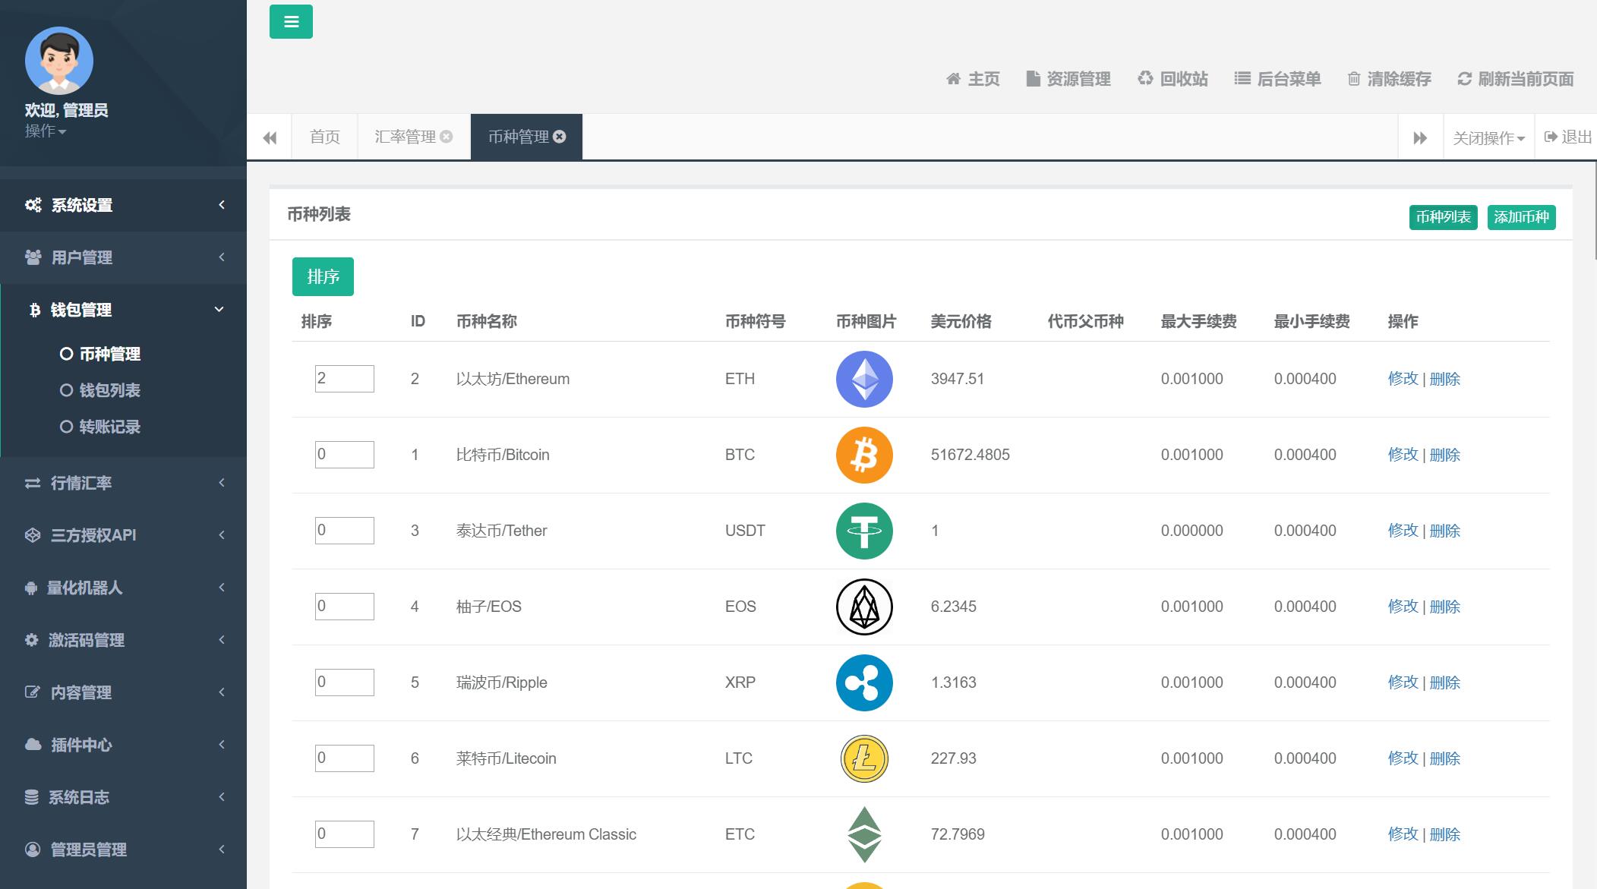Click the Tether coin logo
This screenshot has height=889, width=1597.
click(x=864, y=531)
